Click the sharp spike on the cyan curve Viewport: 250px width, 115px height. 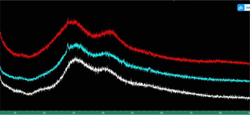67,44
